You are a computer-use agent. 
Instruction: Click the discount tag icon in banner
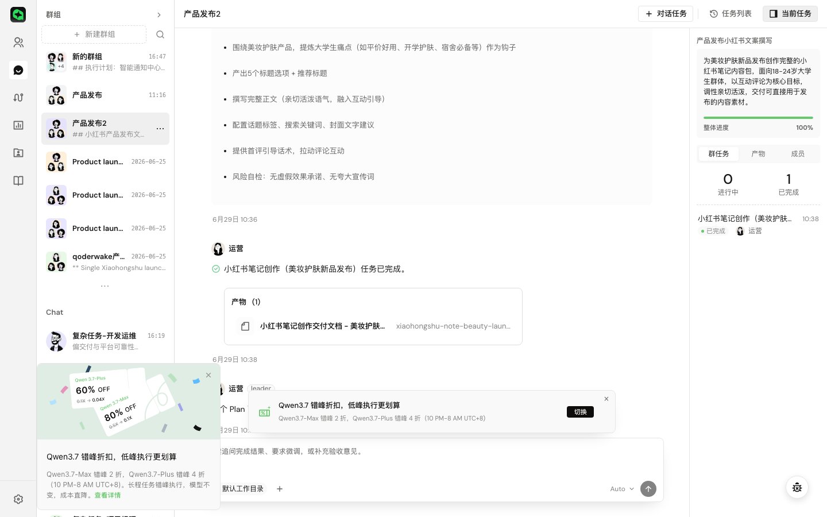point(265,412)
